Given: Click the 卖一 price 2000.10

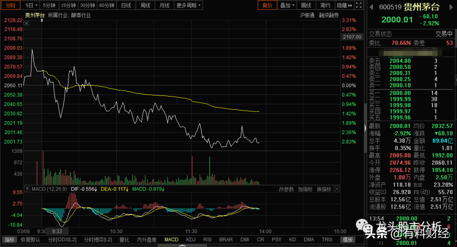Looking at the screenshot, I should 400,85.
